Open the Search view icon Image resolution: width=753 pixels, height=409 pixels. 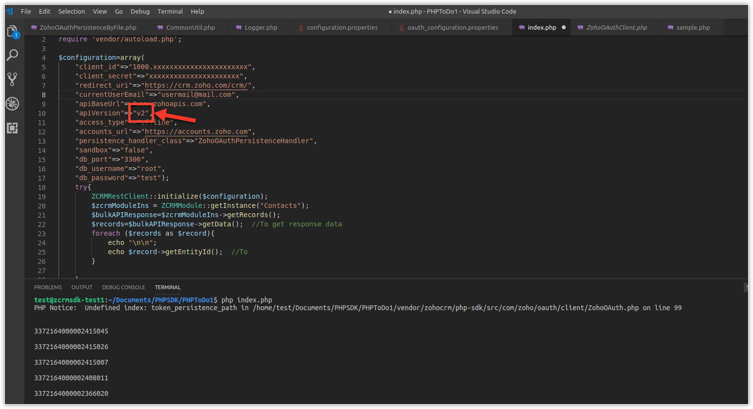click(x=12, y=55)
